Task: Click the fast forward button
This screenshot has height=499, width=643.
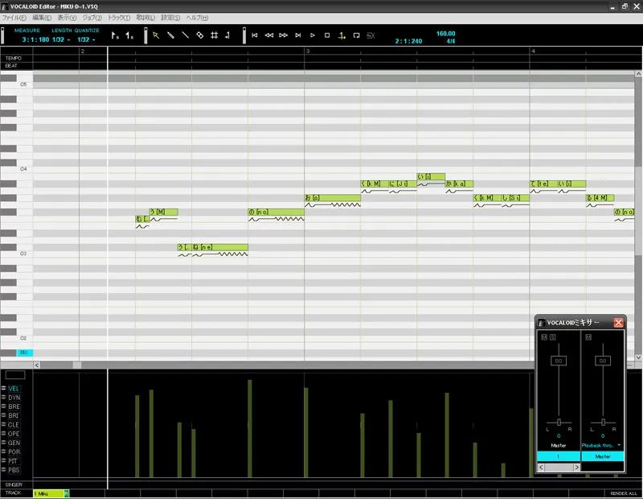Action: point(284,35)
